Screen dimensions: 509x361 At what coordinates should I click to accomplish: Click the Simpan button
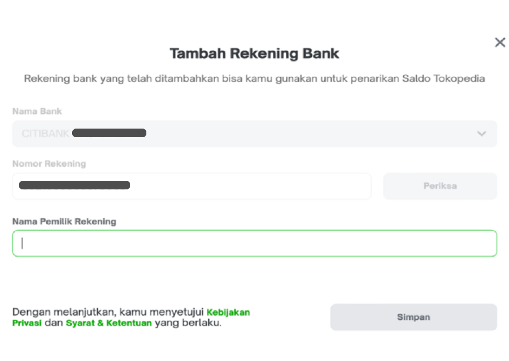(x=413, y=317)
